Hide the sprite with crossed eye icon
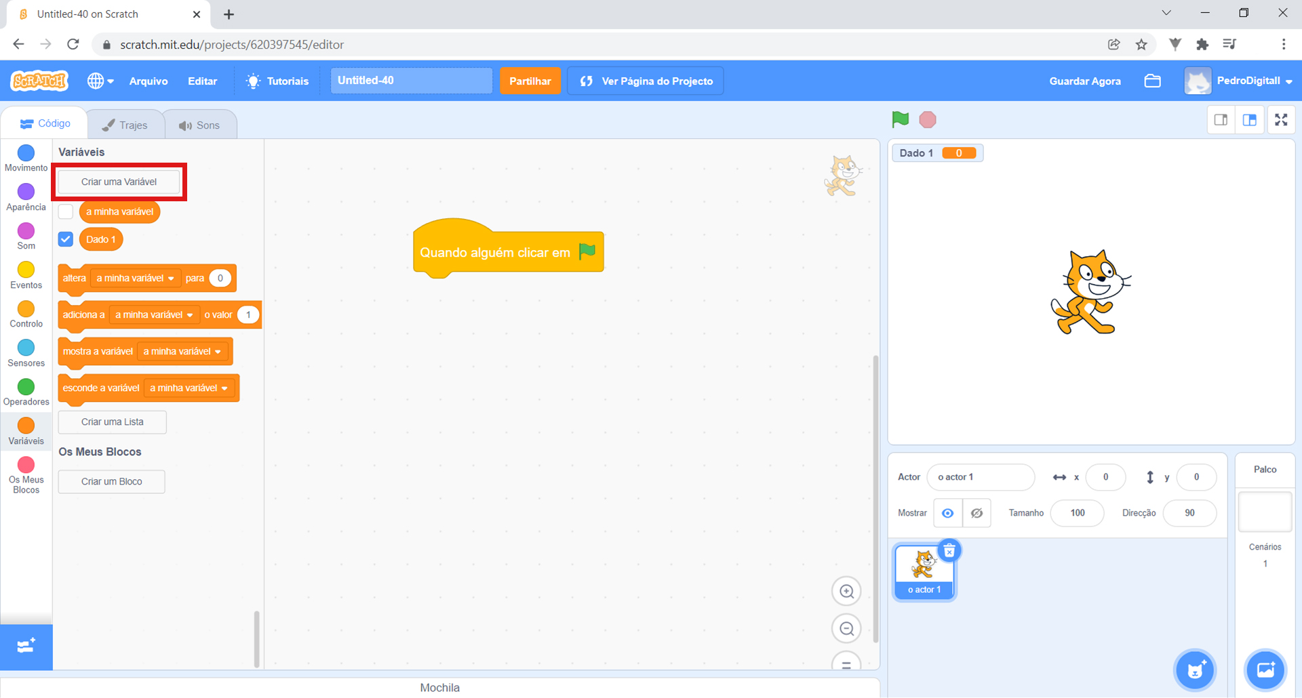The image size is (1302, 698). point(976,513)
